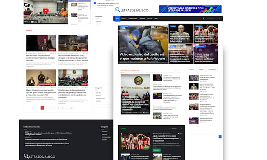Screen dimensions: 267x160
Task: Toggle dark mode with the moon icon
Action: [x=203, y=19]
